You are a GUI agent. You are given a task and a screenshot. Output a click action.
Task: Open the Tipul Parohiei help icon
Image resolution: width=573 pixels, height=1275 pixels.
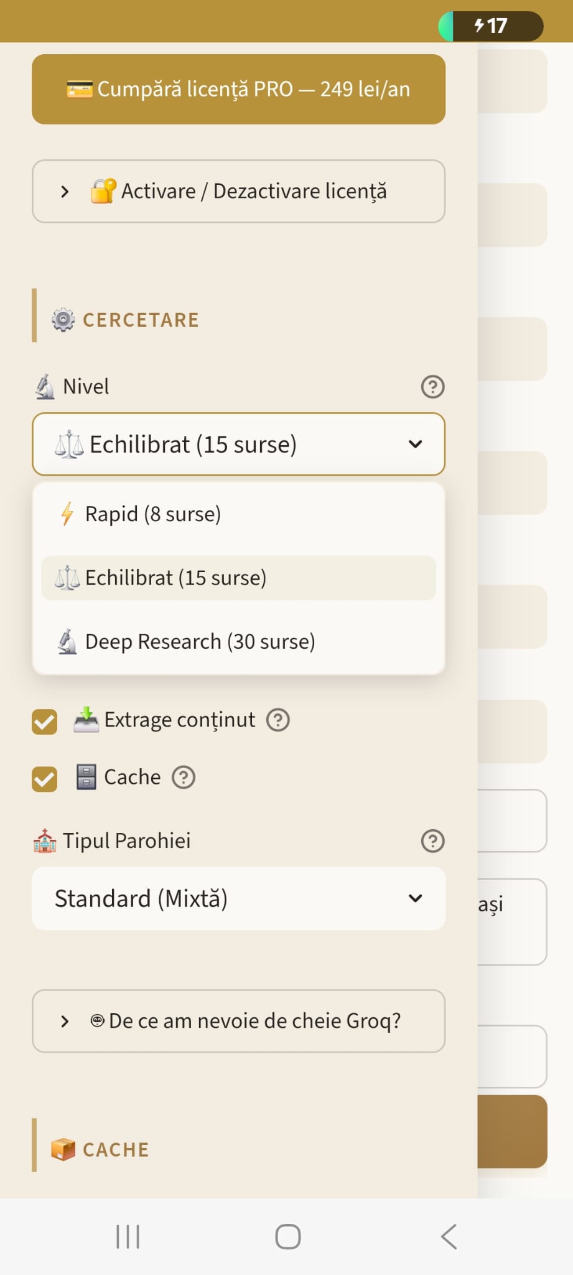point(432,841)
